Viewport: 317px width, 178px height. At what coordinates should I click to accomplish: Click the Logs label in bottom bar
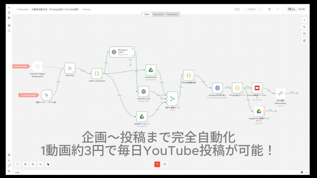coord(17,172)
